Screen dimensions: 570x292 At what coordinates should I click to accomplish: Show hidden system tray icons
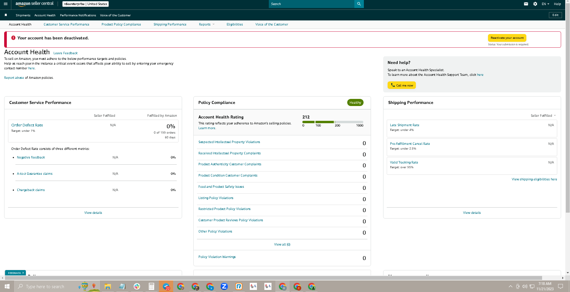[x=510, y=286]
